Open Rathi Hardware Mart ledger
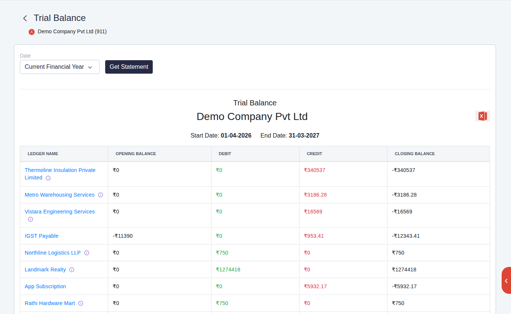Viewport: 511px width, 314px height. [x=50, y=303]
